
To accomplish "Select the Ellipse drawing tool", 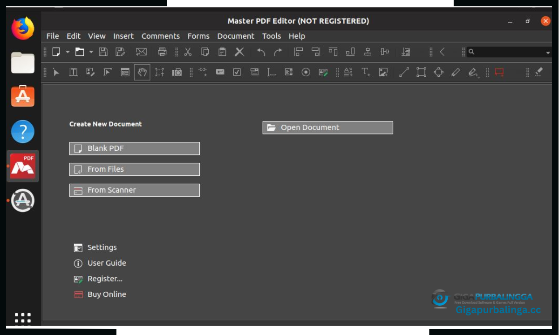I will [x=438, y=72].
